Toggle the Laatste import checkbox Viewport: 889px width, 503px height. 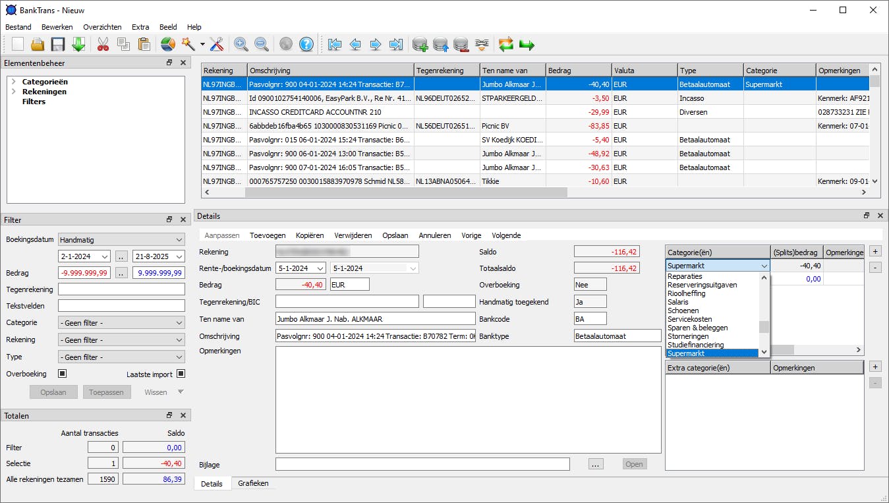(181, 374)
